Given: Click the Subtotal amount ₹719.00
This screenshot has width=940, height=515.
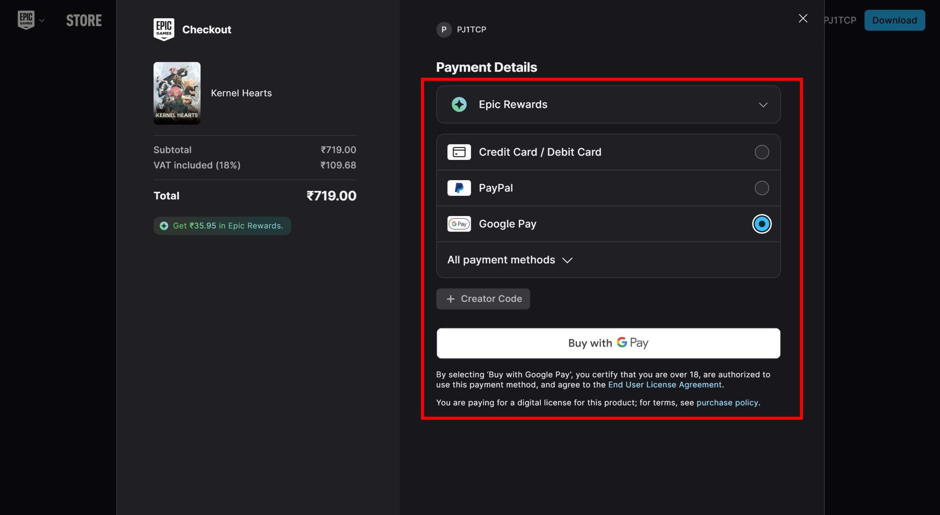Looking at the screenshot, I should click(x=338, y=150).
